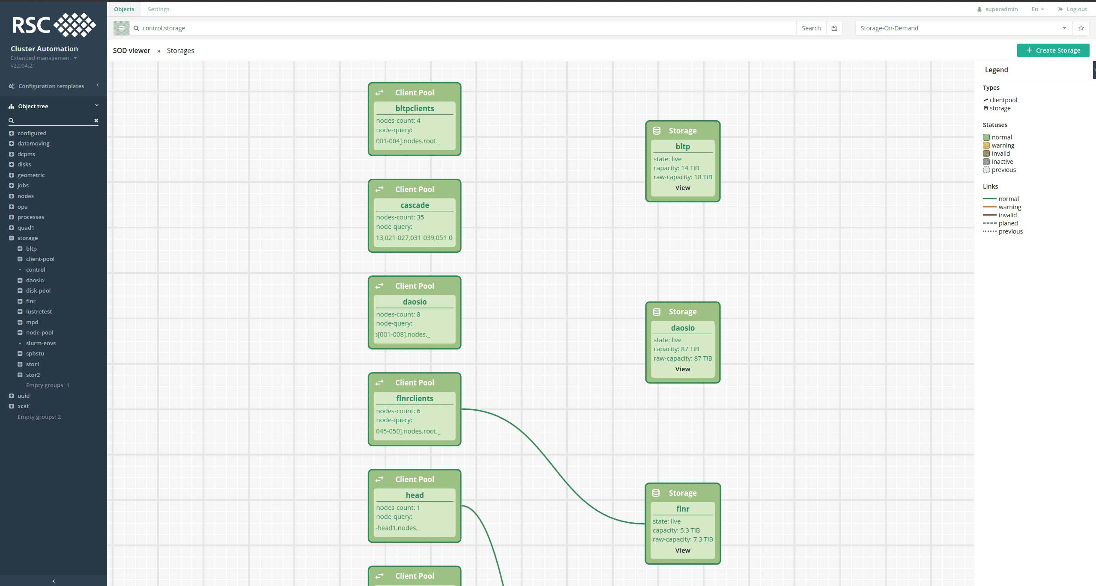Click the star favorite icon
This screenshot has height=586, width=1096.
pos(1081,28)
